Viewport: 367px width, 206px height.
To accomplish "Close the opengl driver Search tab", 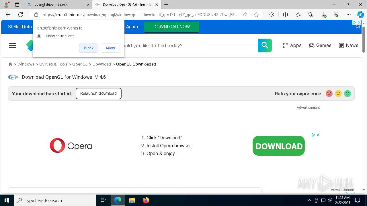I will coord(88,5).
